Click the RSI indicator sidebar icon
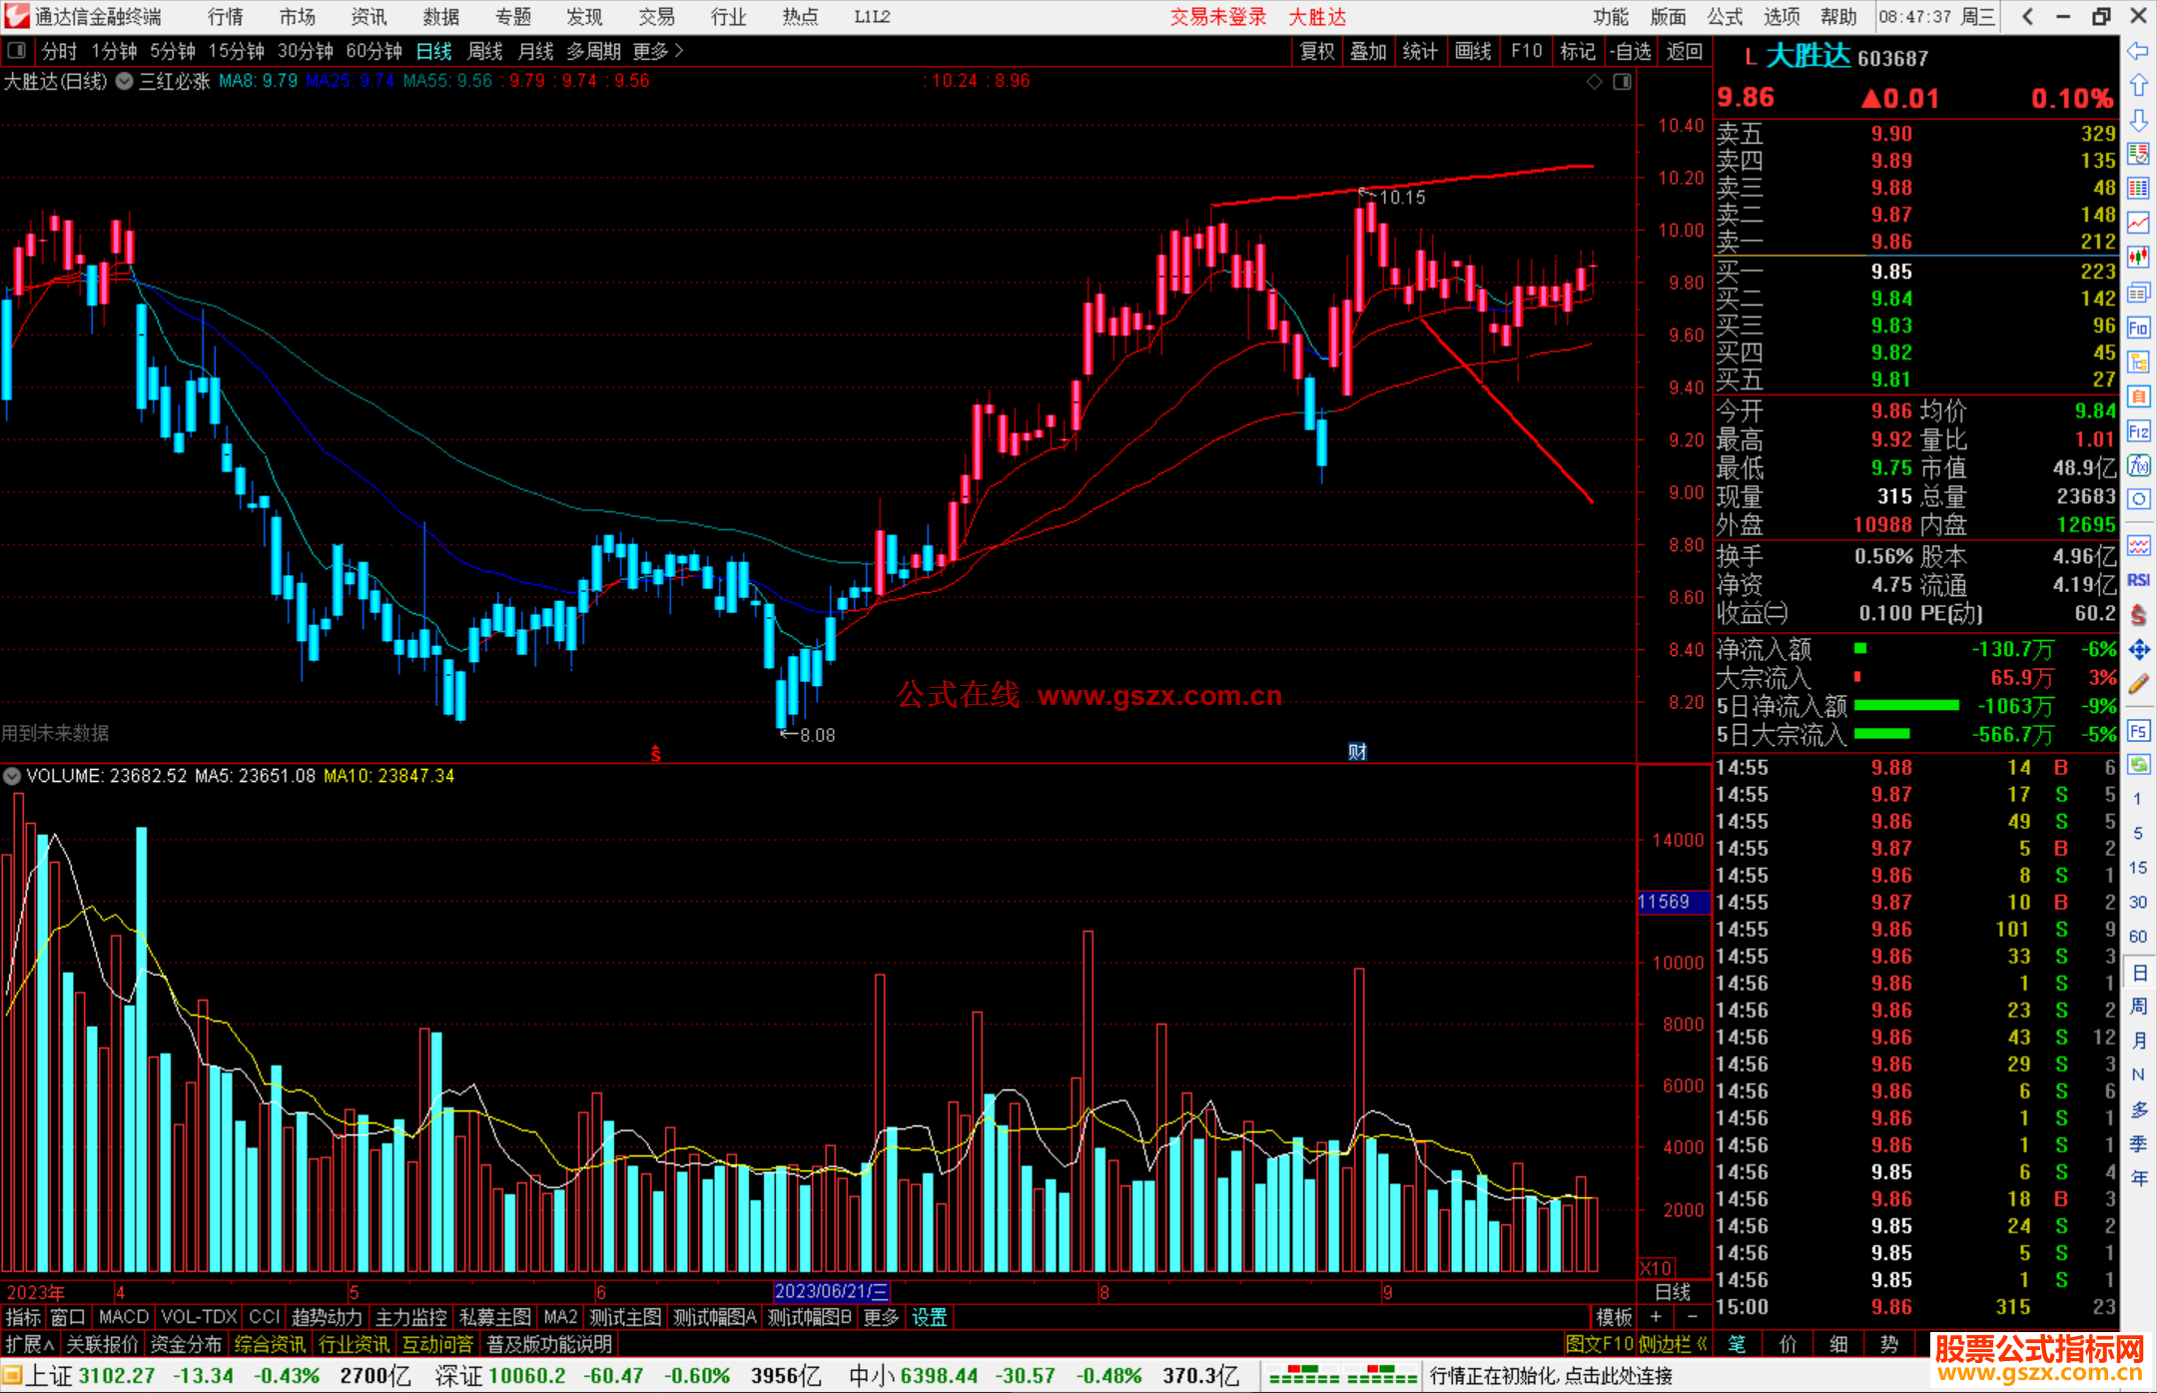This screenshot has height=1393, width=2157. [2138, 580]
